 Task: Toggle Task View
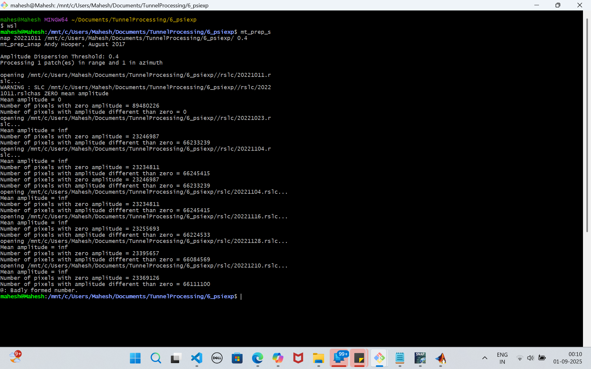coord(176,358)
